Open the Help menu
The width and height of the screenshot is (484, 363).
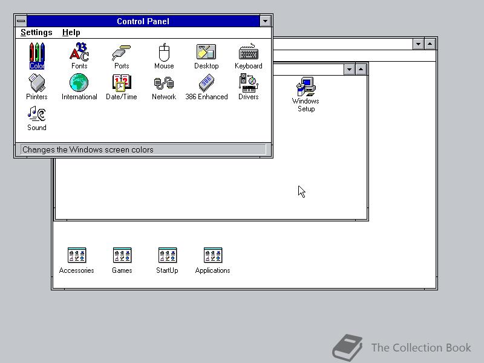point(71,33)
